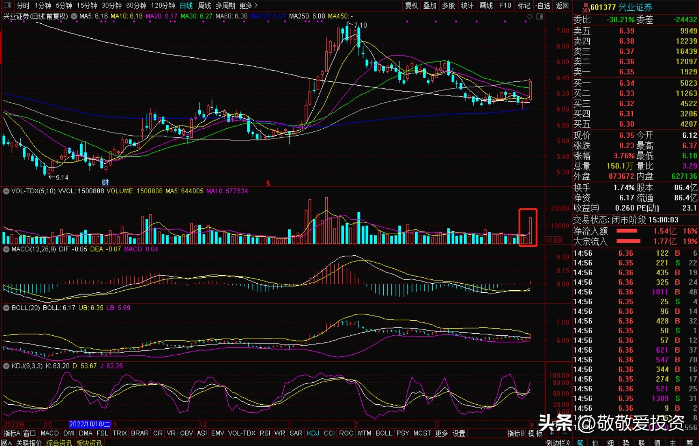Toggle the 侧边栏 sidebar

[x=558, y=443]
